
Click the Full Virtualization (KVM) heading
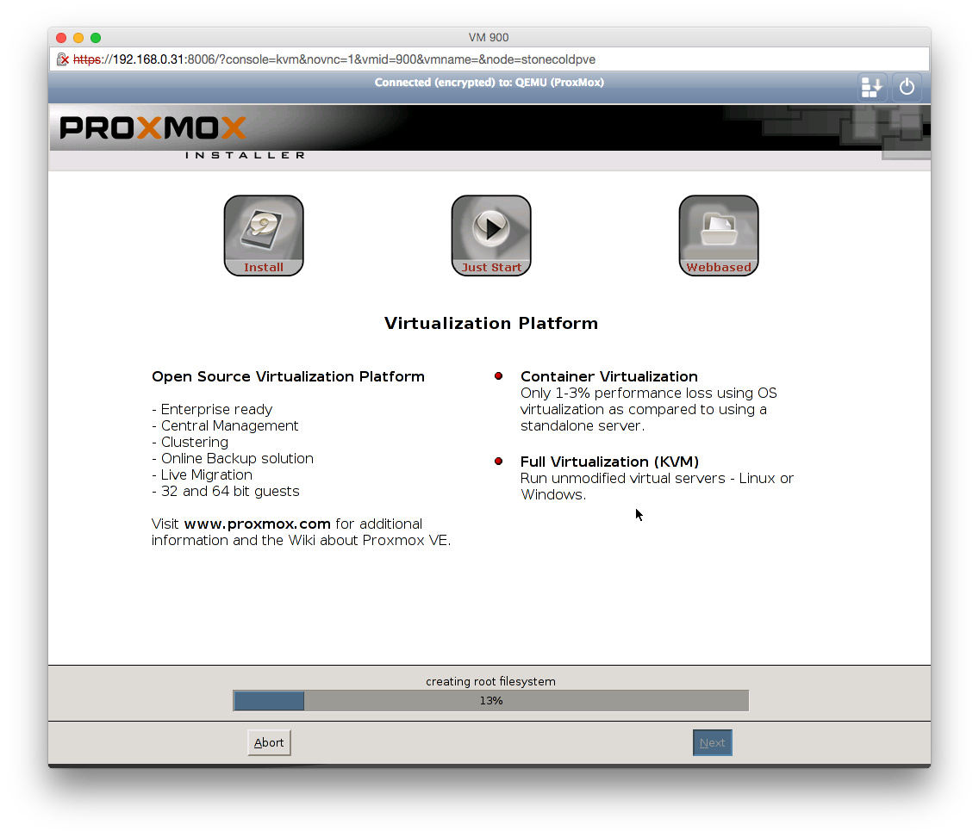coord(609,462)
